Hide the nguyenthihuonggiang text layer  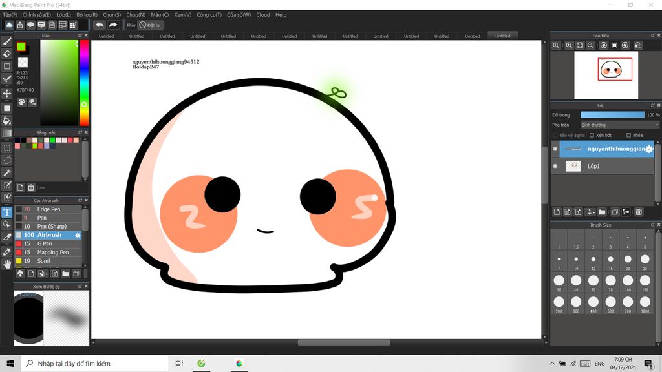point(555,149)
